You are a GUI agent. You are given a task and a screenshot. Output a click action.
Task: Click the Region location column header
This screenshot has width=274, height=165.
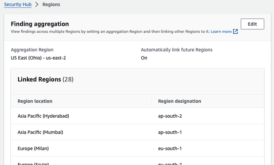pos(35,101)
